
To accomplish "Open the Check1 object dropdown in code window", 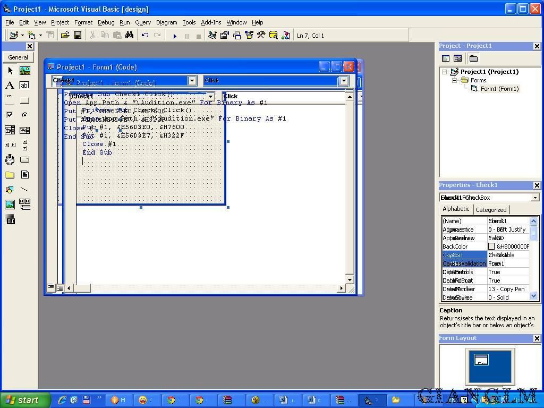I will (192, 81).
